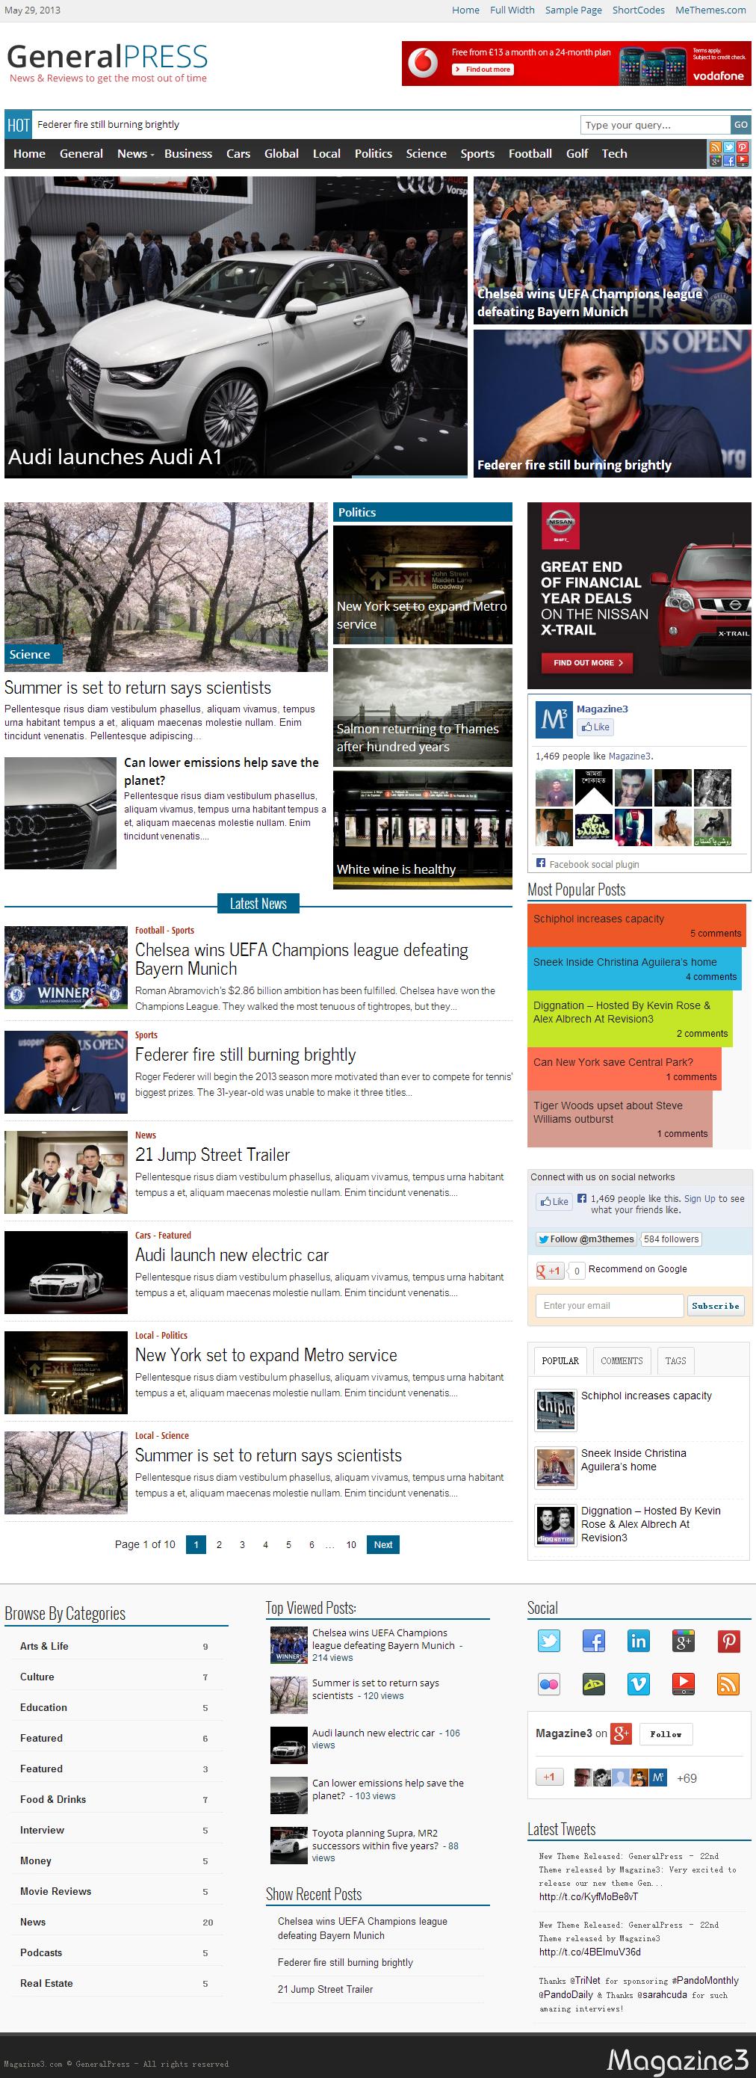Open Audi launches Audi A1 featured image
Screen dimensions: 756x2078
(x=235, y=327)
